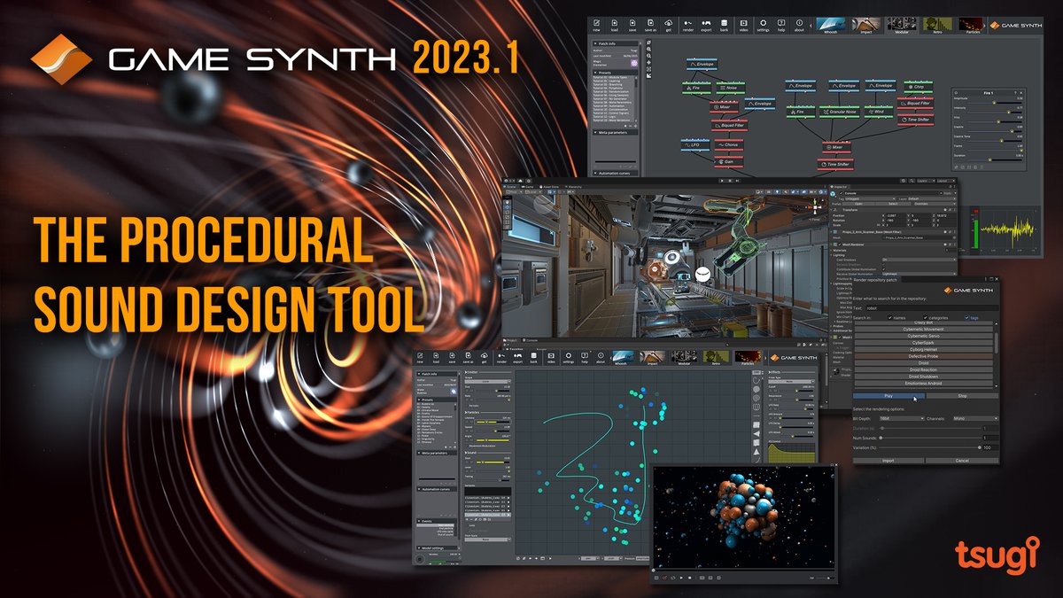
Task: Select the Gain node in the patch
Action: coord(730,161)
